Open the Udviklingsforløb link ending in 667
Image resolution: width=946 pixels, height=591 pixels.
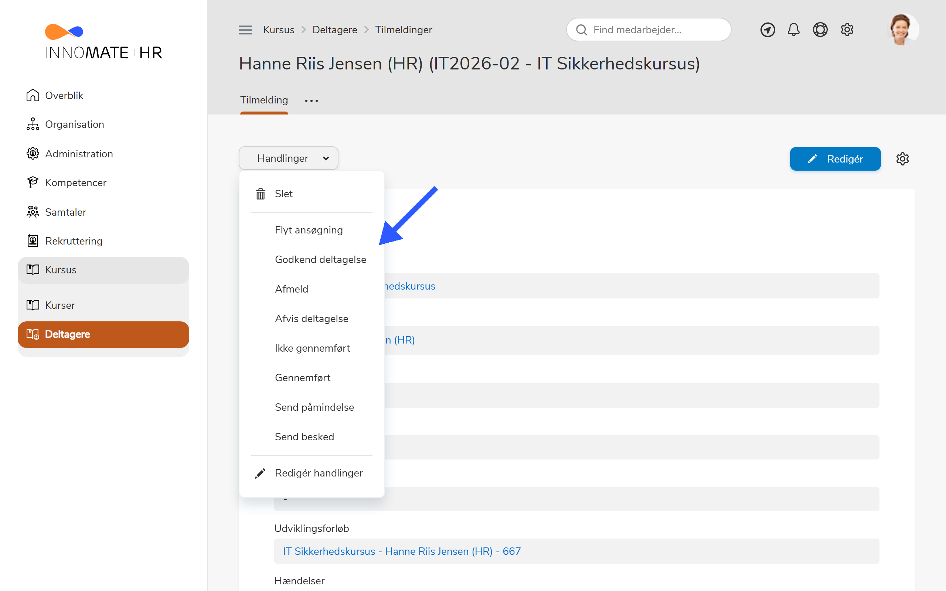[x=401, y=551]
